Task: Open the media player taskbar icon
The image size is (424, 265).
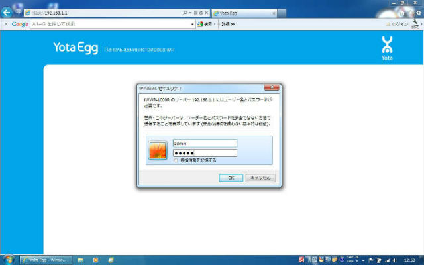Action: click(x=96, y=259)
